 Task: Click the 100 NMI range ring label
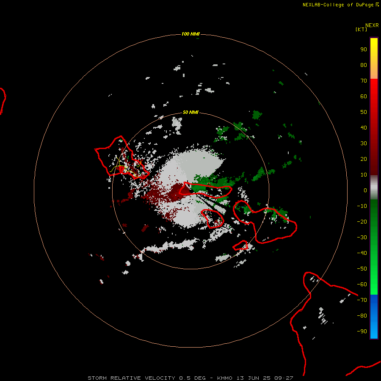190,34
